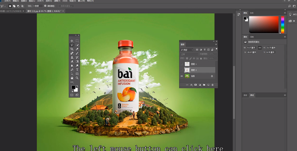Toggle the anti-alias checkbox in options bar
Image resolution: width=297 pixels, height=151 pixels.
(45, 6)
